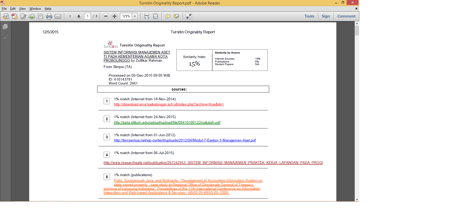
Task: Switch to read mode with the expand-arrows icon
Action: tap(189, 16)
